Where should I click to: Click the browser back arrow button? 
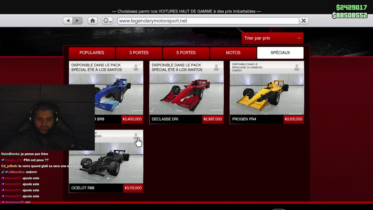68,21
